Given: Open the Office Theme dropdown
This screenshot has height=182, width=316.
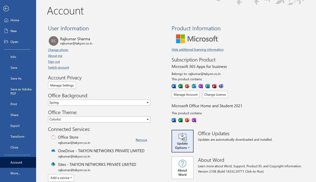Looking at the screenshot, I should coord(99,119).
